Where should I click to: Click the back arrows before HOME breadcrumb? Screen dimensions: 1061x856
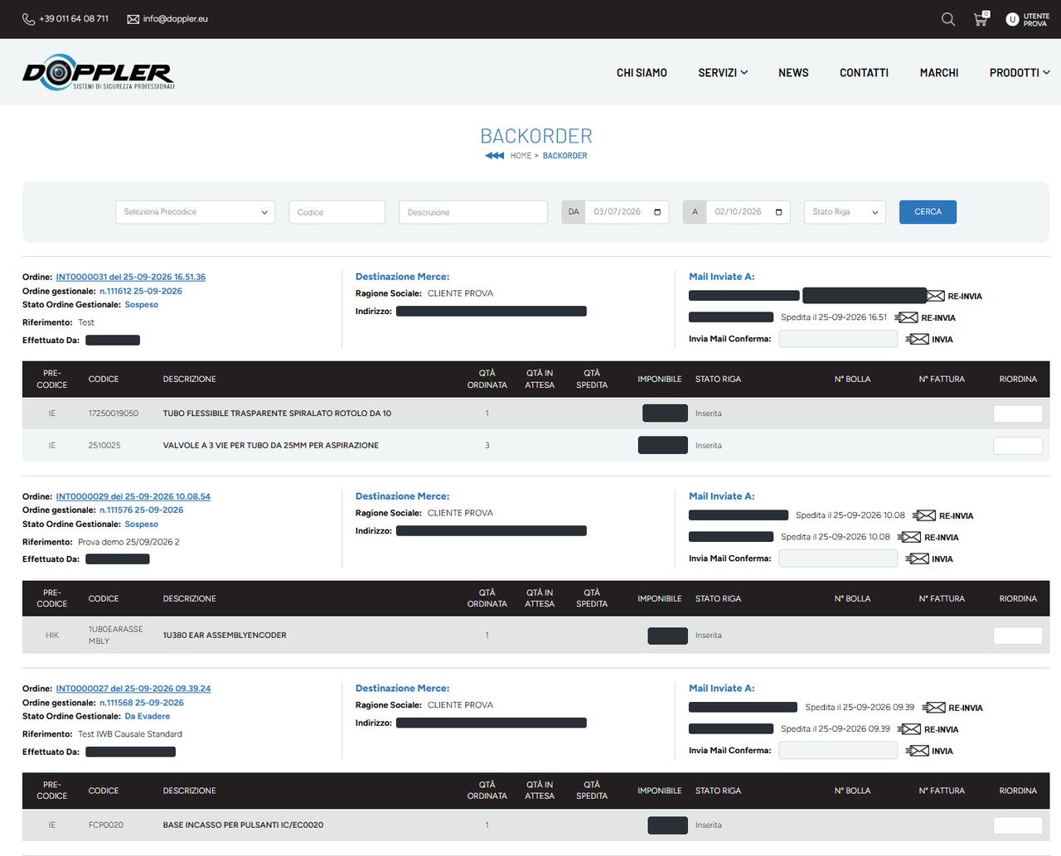495,156
